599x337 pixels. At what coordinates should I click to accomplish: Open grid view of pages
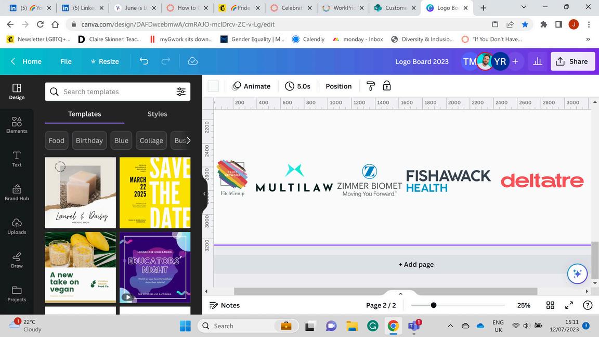coord(550,305)
